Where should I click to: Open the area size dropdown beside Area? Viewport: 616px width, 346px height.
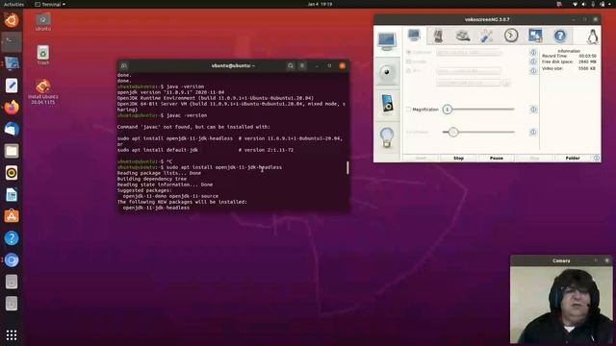click(x=469, y=71)
